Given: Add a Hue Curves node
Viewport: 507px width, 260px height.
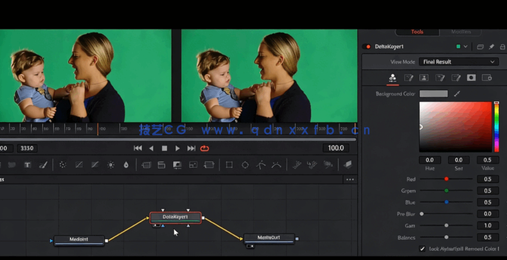Looking at the screenshot, I should [x=95, y=164].
